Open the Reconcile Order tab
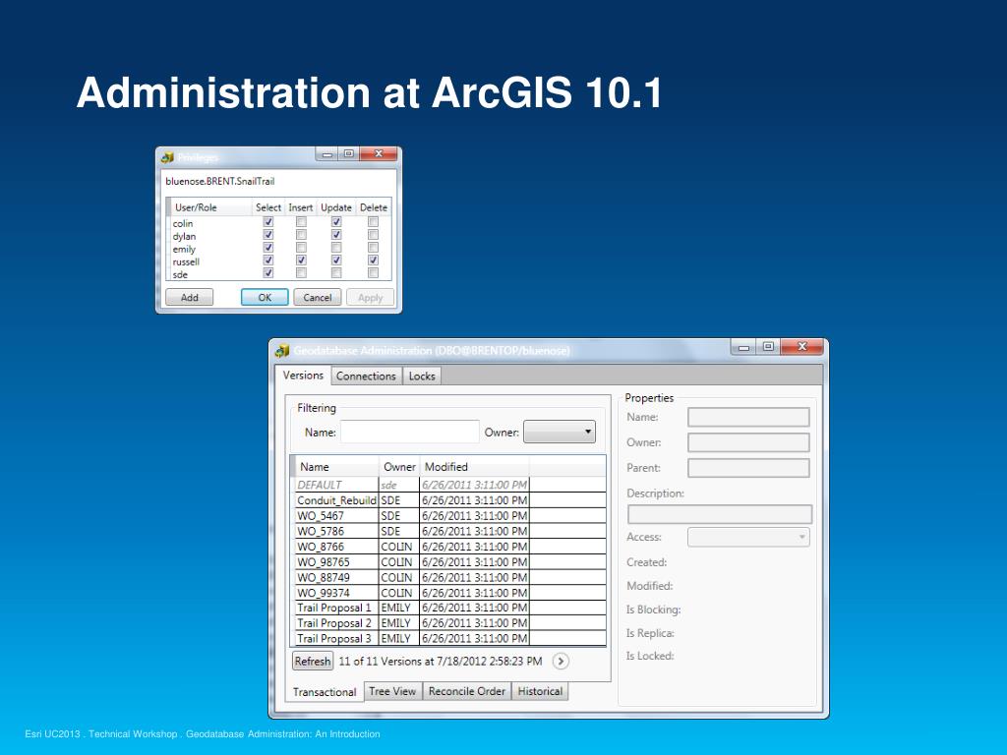Viewport: 1007px width, 755px height. 467,691
